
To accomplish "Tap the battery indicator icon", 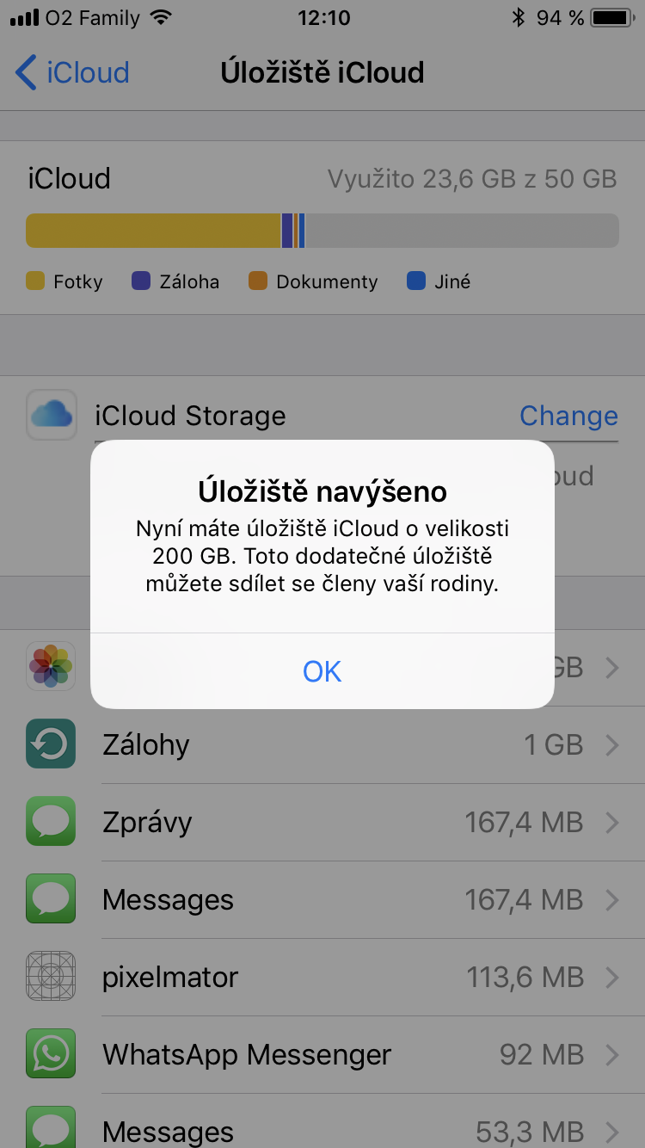I will coord(611,17).
